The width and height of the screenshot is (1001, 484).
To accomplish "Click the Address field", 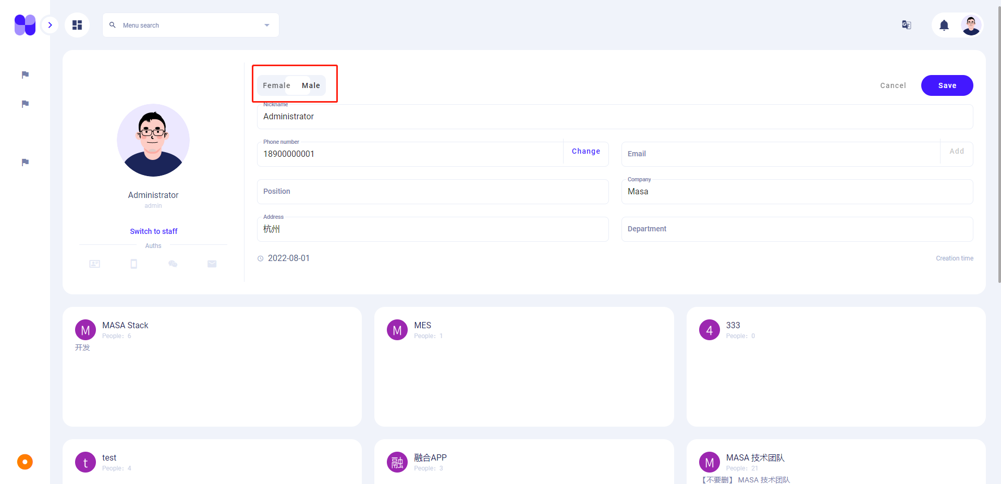I will 433,229.
